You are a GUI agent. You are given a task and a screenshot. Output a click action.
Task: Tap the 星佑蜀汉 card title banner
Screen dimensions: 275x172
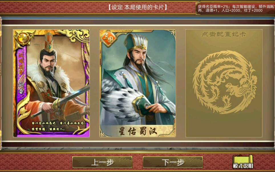tap(138, 131)
